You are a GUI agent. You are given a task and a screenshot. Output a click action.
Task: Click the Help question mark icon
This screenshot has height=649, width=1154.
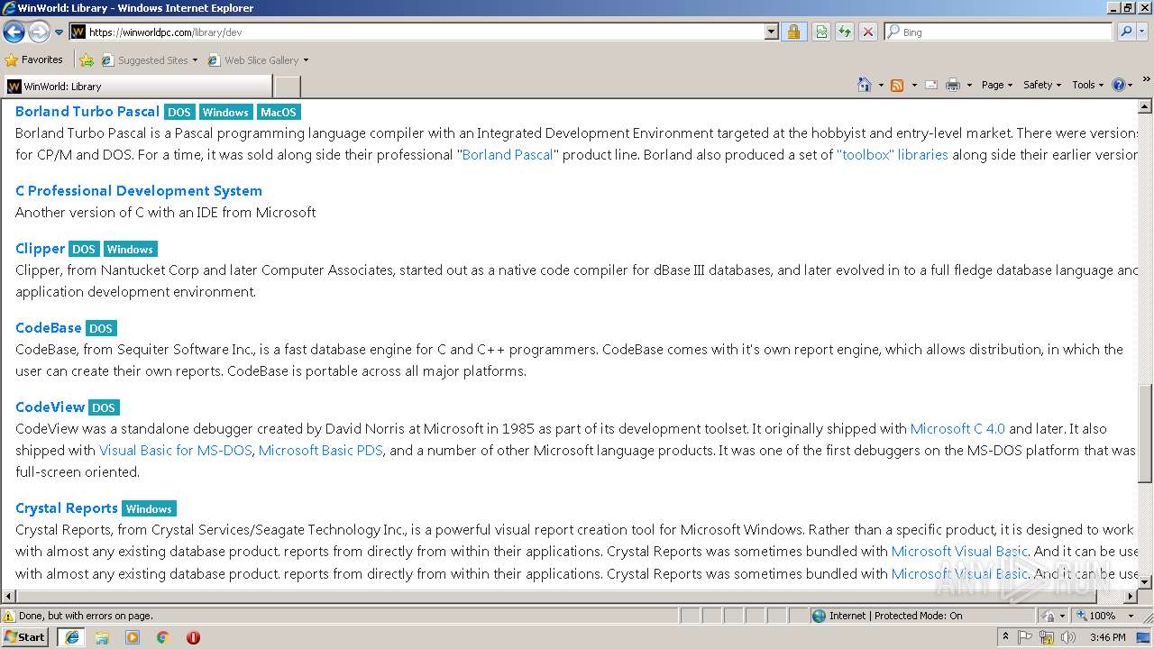coord(1118,85)
